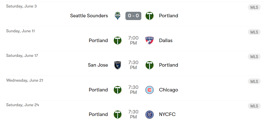Image resolution: width=267 pixels, height=124 pixels.
Task: Click the NYCFC team name
Action: pos(167,114)
